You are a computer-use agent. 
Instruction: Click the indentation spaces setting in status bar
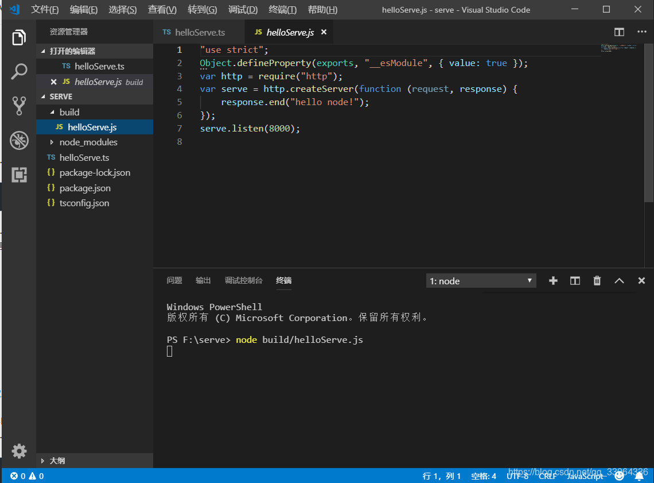pos(484,476)
